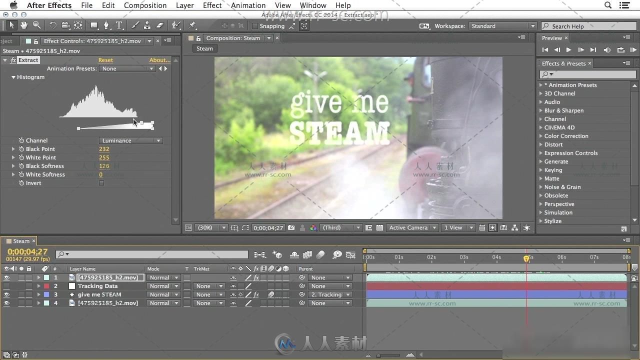The width and height of the screenshot is (640, 360).
Task: Toggle White Softness stopwatch
Action: click(x=21, y=174)
